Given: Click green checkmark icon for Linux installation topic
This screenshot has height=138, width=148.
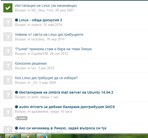Looking at the screenshot, I should point(8,8).
